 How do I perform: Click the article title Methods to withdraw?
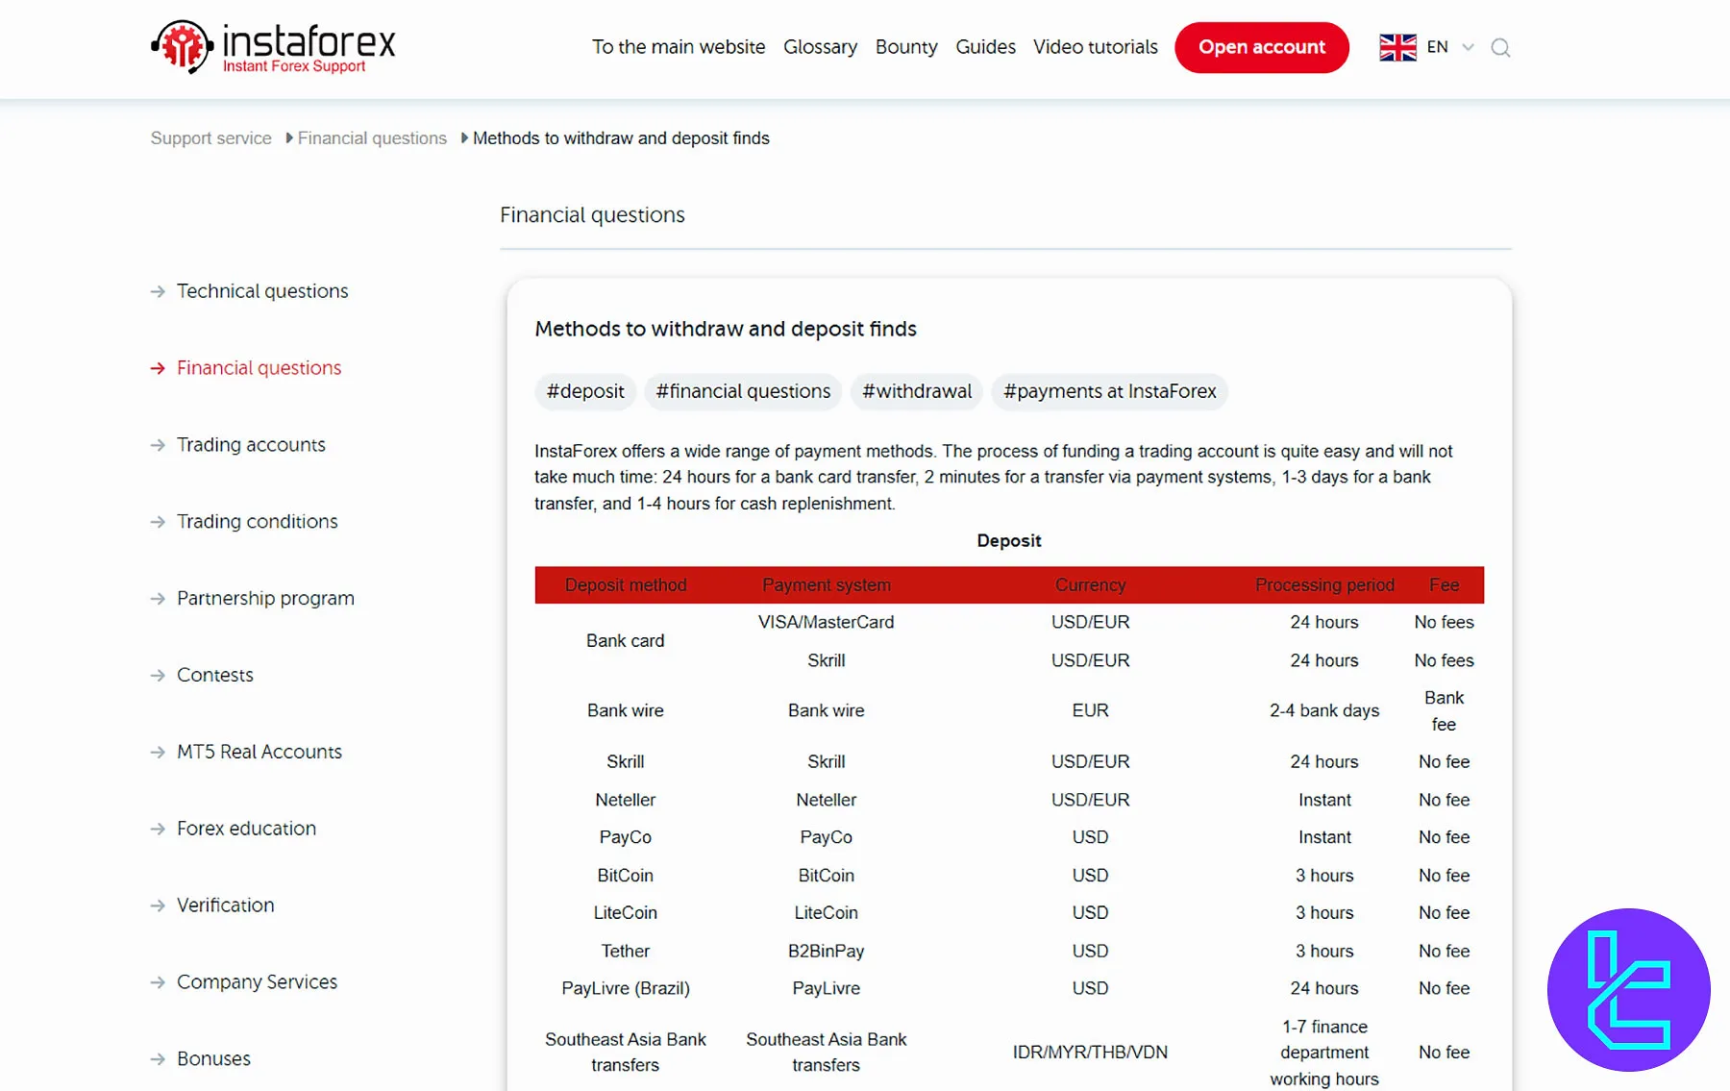726,329
